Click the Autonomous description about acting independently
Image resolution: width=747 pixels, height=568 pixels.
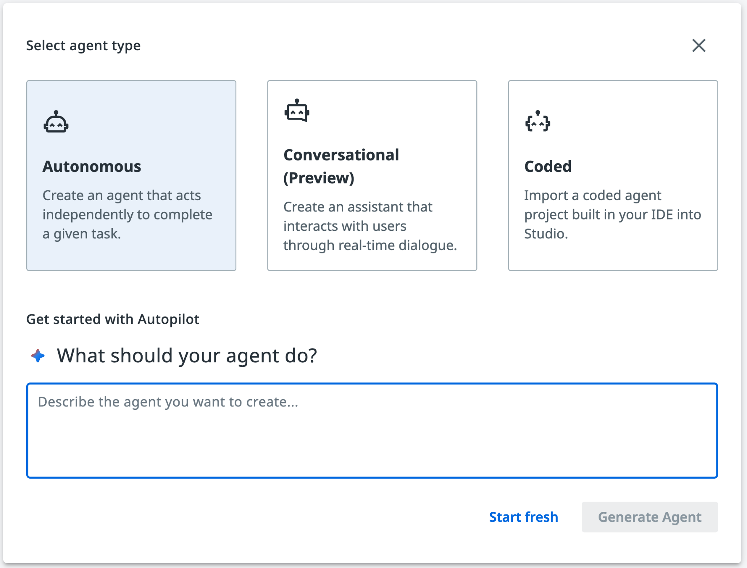point(127,215)
